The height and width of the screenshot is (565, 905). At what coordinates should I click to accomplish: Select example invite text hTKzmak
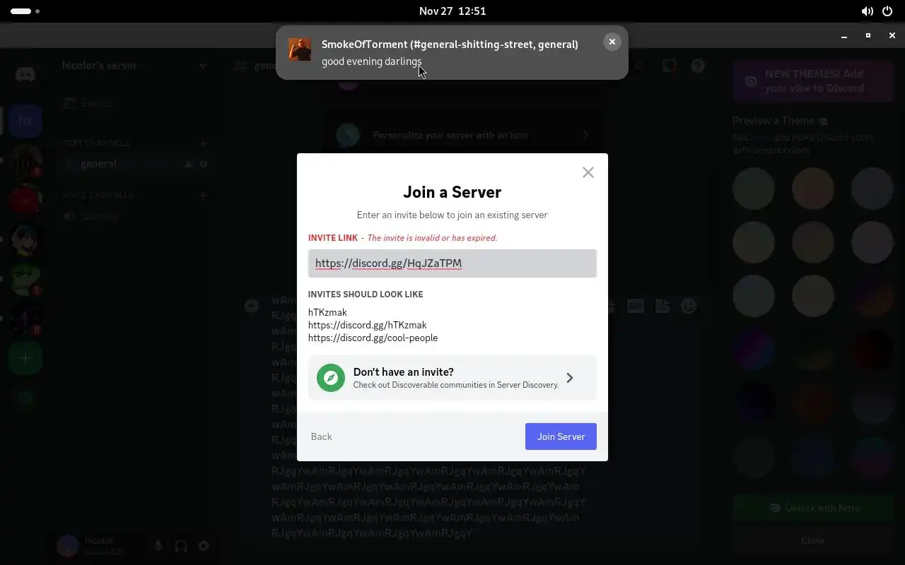click(x=327, y=312)
